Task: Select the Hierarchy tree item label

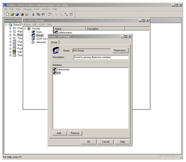Action: pos(41,42)
